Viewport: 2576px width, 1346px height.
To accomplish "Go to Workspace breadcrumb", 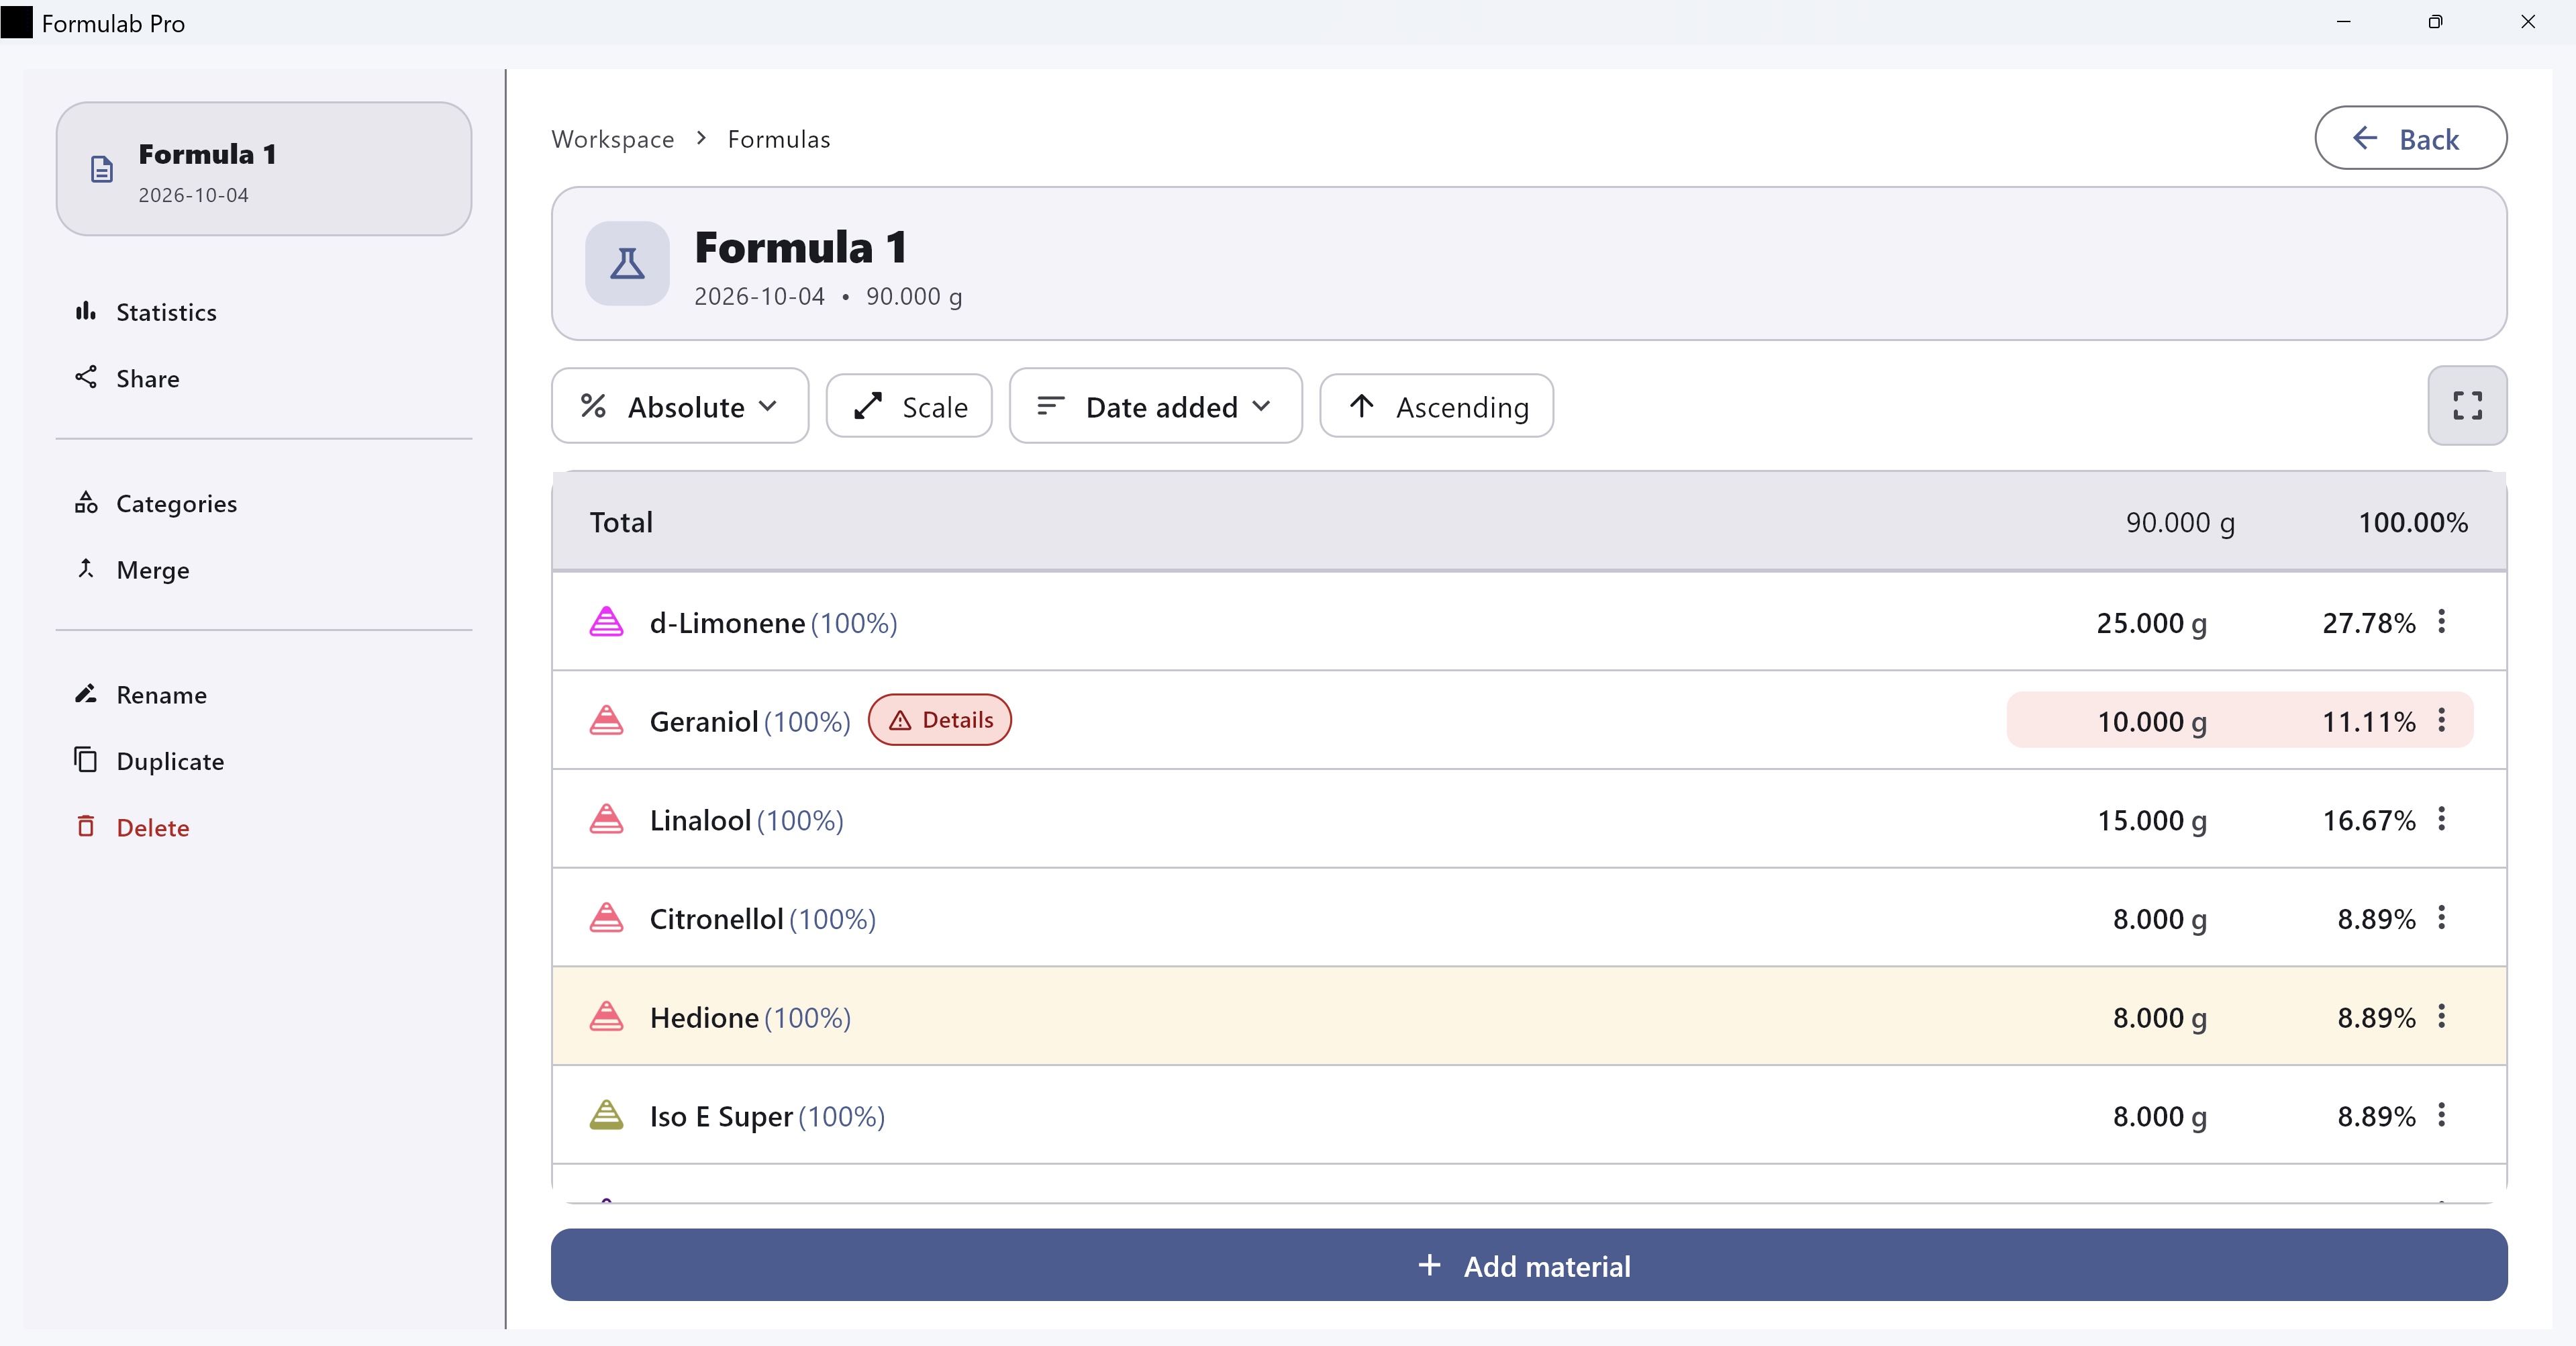I will coord(613,139).
